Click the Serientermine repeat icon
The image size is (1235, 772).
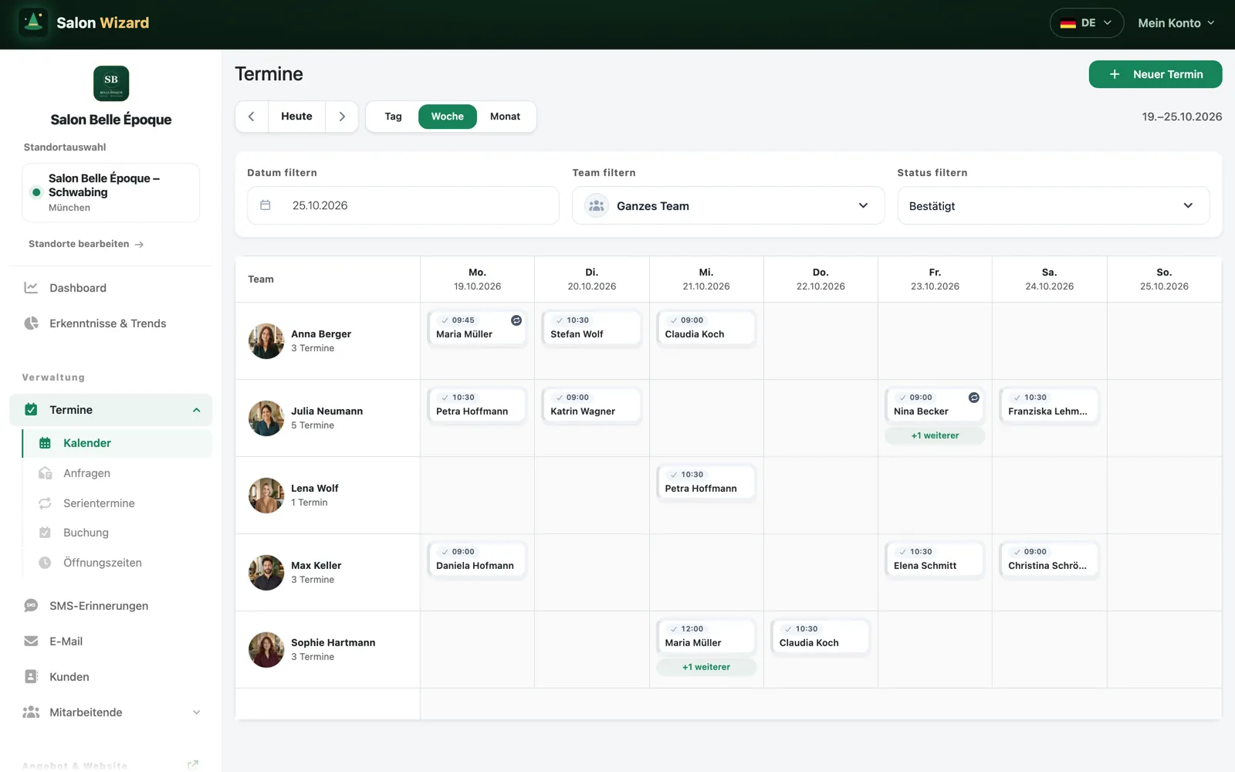(45, 503)
